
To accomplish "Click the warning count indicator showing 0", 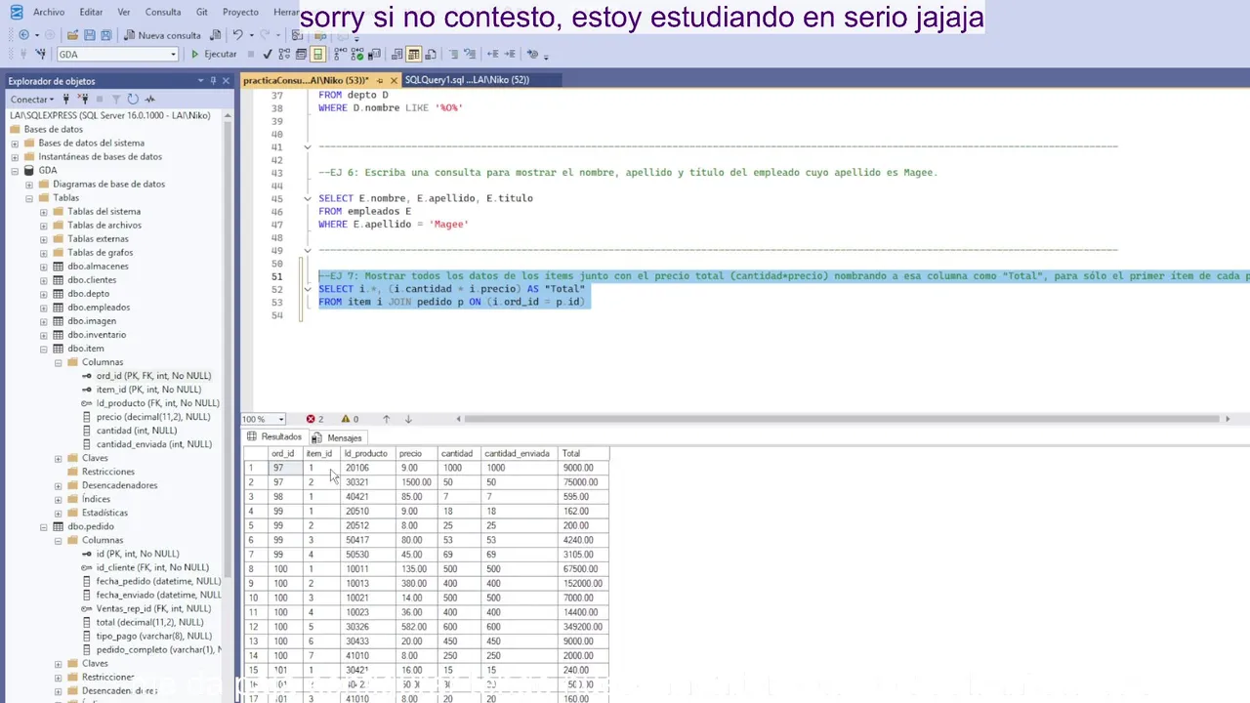I will point(350,419).
